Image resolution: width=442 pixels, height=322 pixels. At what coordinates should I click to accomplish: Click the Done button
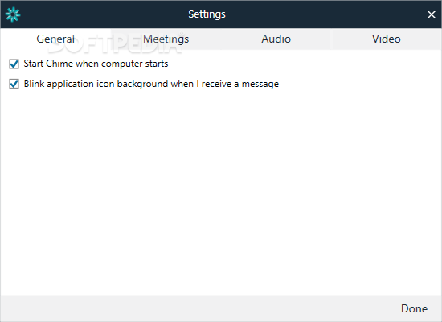pos(414,308)
